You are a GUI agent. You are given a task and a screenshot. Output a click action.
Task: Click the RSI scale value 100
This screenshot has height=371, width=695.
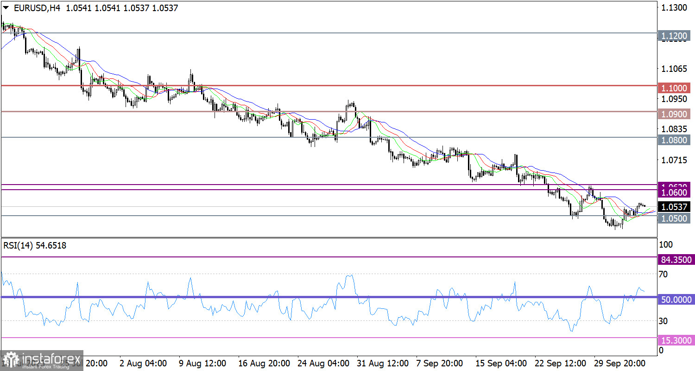coord(665,244)
